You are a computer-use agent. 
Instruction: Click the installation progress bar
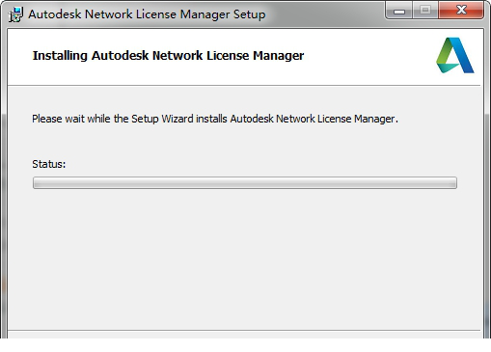[245, 182]
